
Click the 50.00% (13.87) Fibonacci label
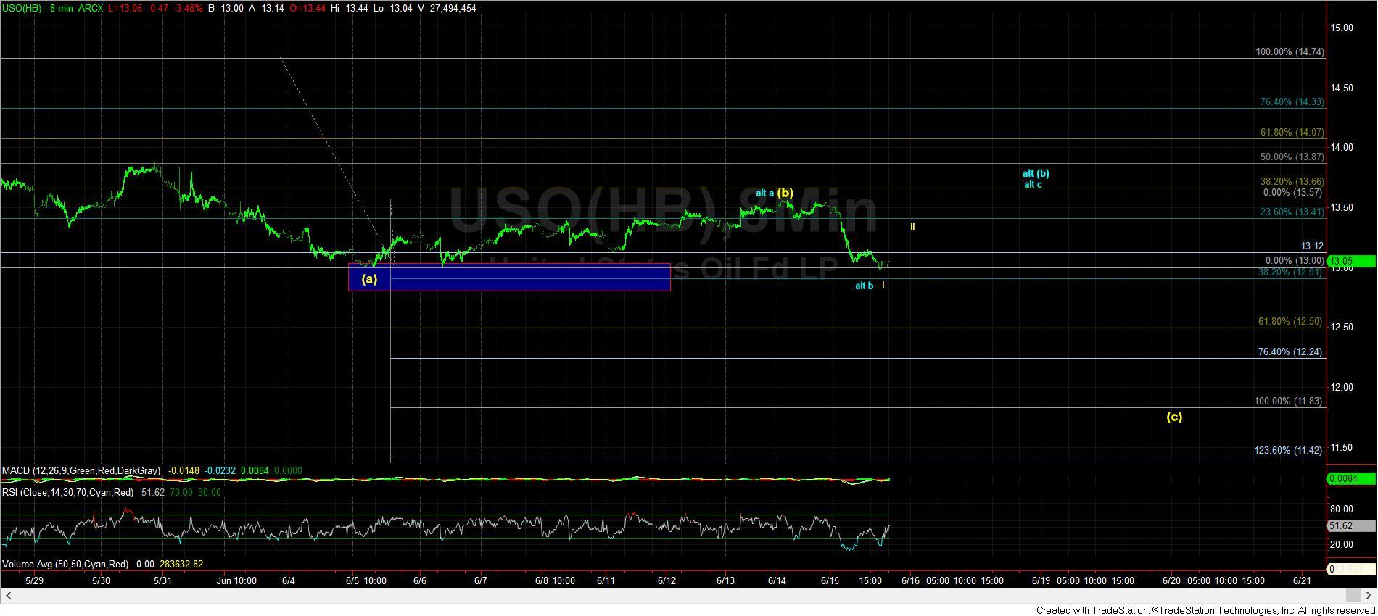click(x=1292, y=157)
